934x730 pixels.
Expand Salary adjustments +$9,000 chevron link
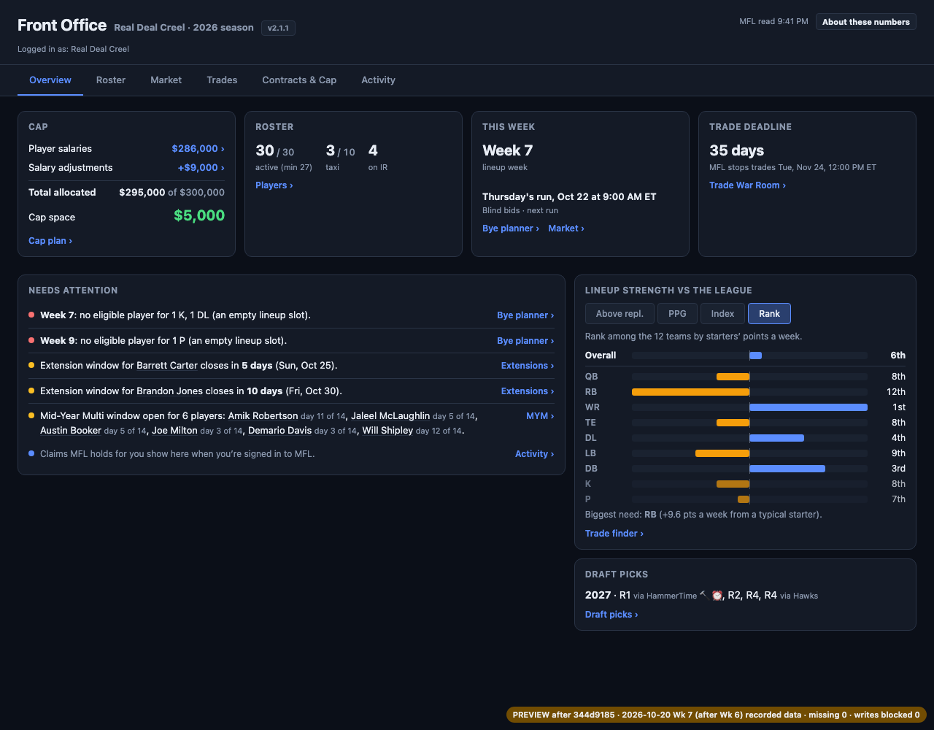[x=201, y=167]
